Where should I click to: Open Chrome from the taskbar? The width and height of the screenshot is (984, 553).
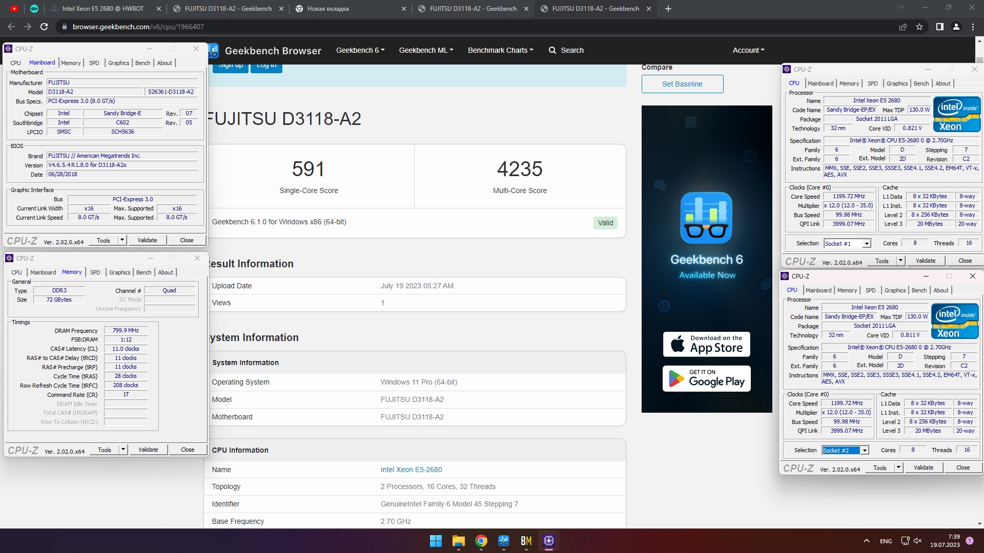[481, 541]
